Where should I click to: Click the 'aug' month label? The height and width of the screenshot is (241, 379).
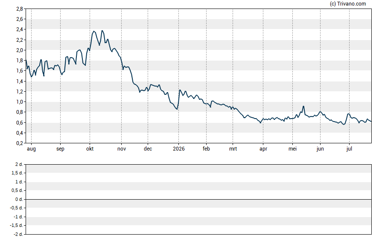[x=31, y=149]
